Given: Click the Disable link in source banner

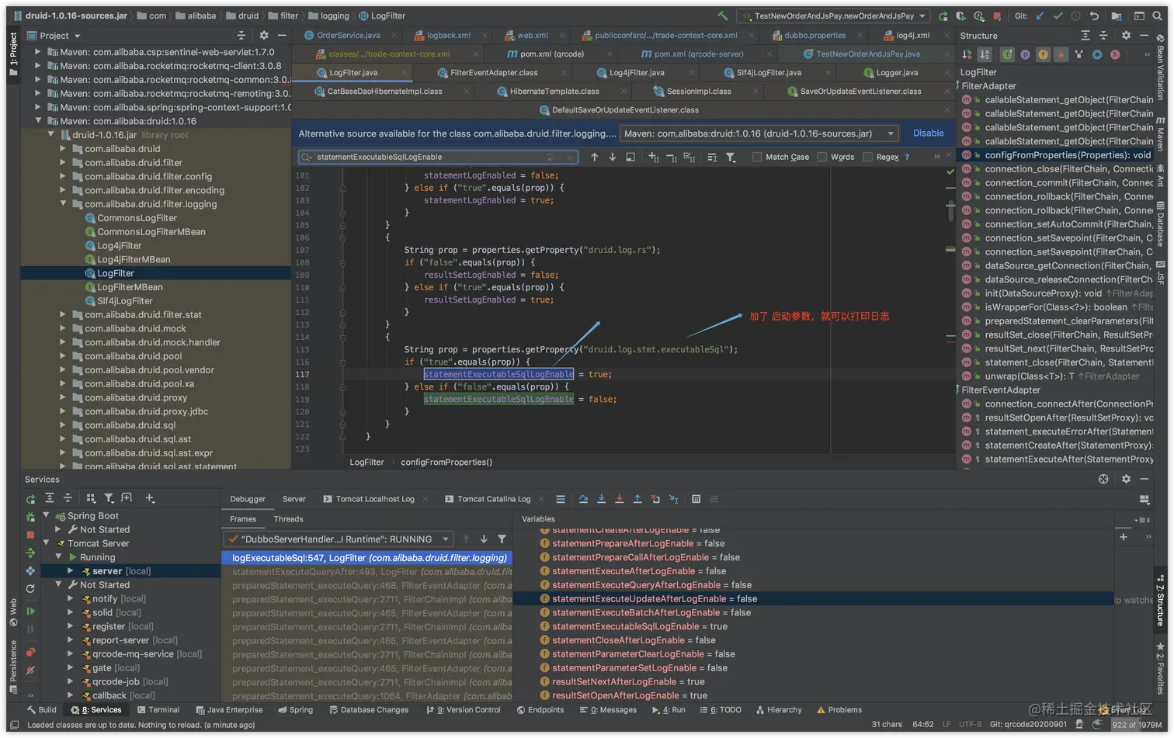Looking at the screenshot, I should pyautogui.click(x=928, y=133).
